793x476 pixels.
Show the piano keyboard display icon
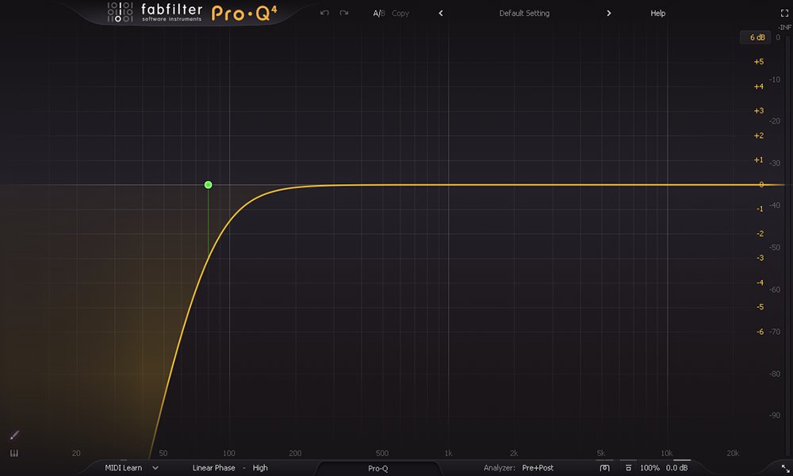coord(14,453)
